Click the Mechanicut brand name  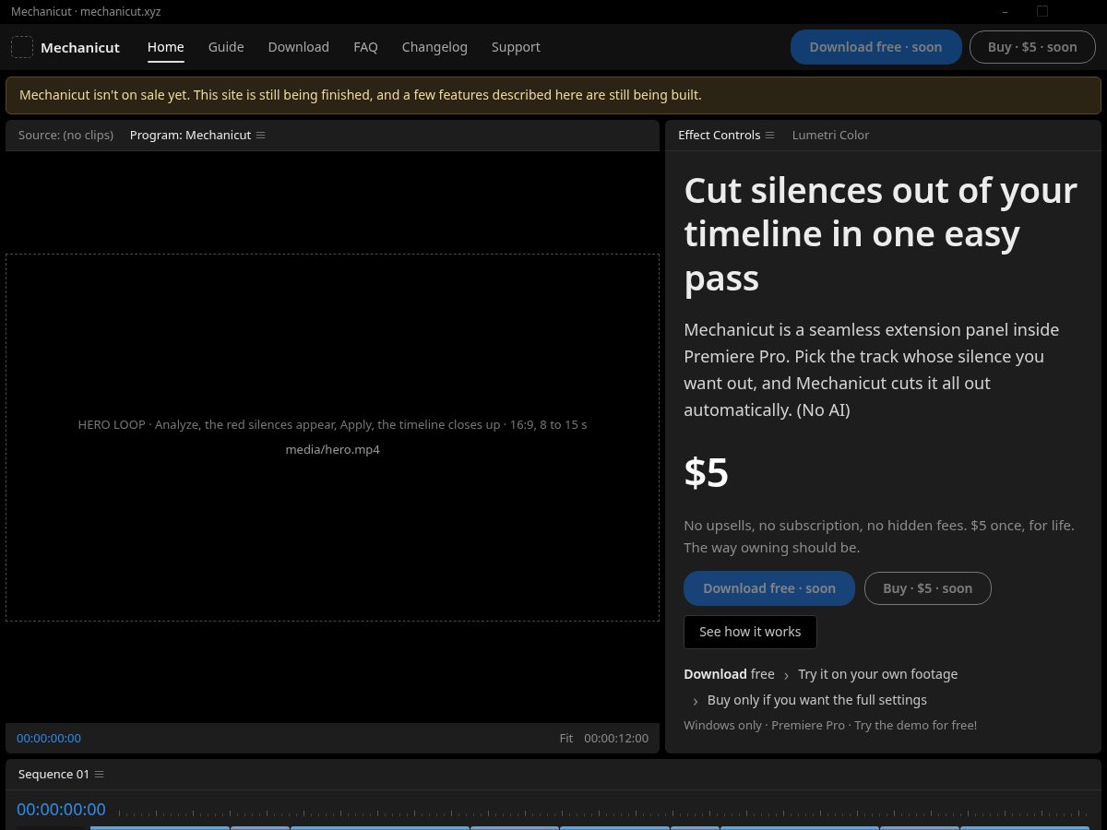click(80, 47)
